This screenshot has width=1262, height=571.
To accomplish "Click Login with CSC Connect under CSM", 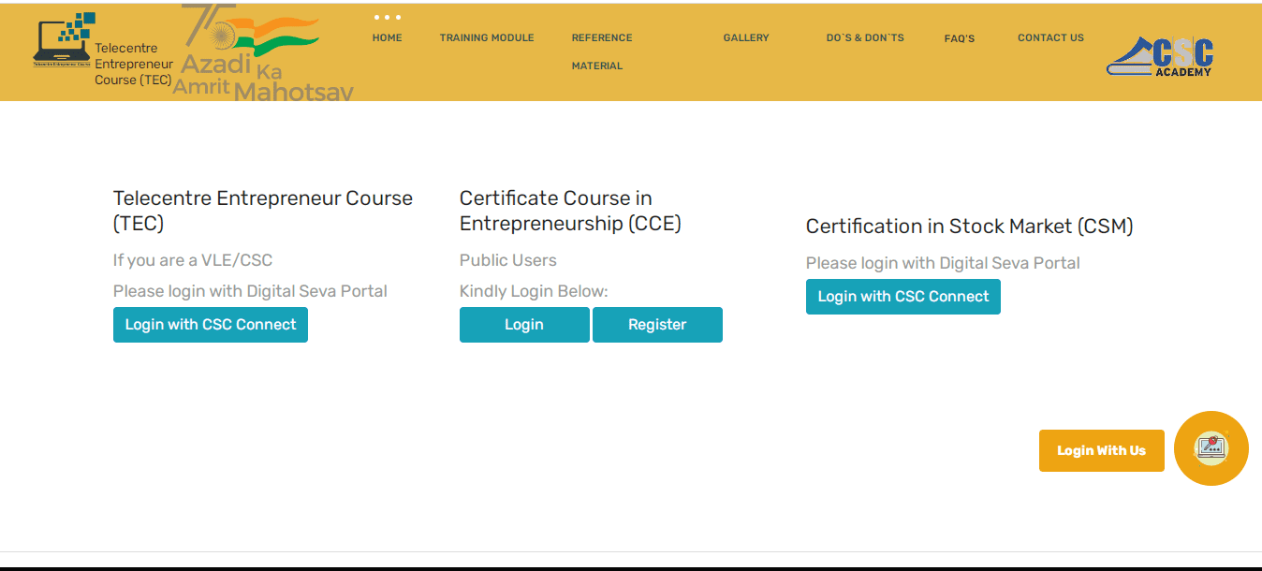I will click(x=903, y=297).
